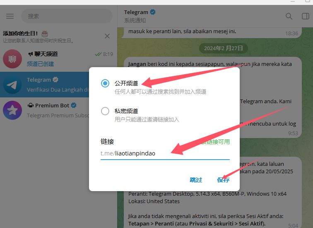The width and height of the screenshot is (313, 228).
Task: Select the 私密频道 radio button
Action: (x=105, y=111)
